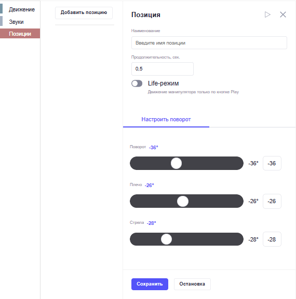The width and height of the screenshot is (296, 299).
Task: Open the Движение sidebar item
Action: point(22,9)
